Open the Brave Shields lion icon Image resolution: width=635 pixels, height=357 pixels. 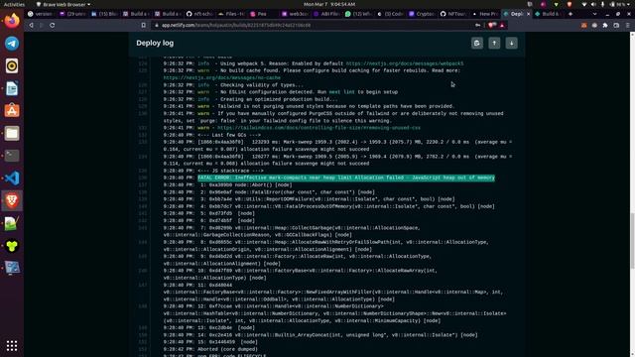[492, 25]
